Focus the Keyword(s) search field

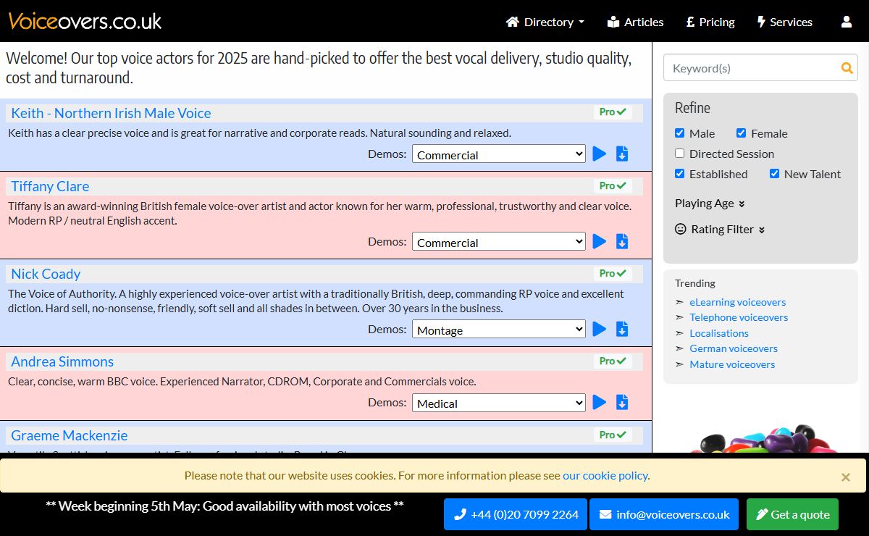pyautogui.click(x=750, y=68)
